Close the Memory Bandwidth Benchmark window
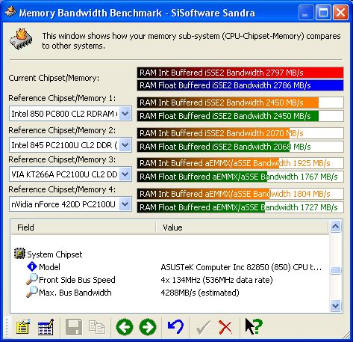Screen dimensions: 353x342 tap(340, 12)
